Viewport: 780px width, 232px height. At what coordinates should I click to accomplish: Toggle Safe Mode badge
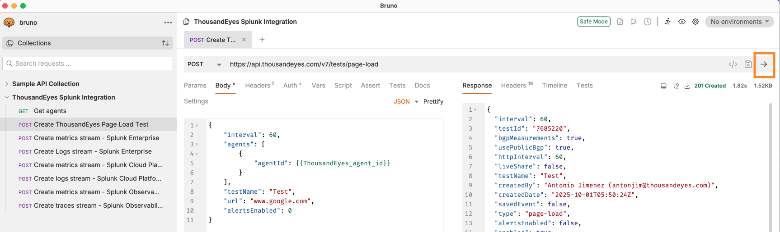(x=593, y=22)
